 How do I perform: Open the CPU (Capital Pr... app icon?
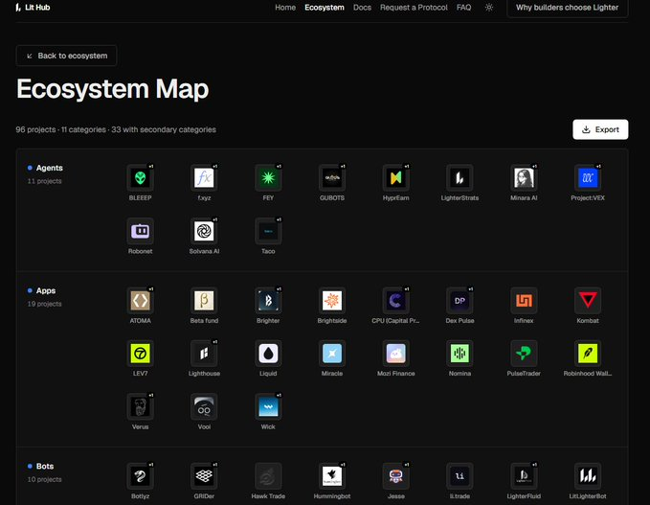[396, 301]
